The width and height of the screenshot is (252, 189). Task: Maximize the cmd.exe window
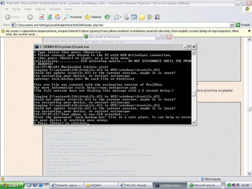coord(189,47)
